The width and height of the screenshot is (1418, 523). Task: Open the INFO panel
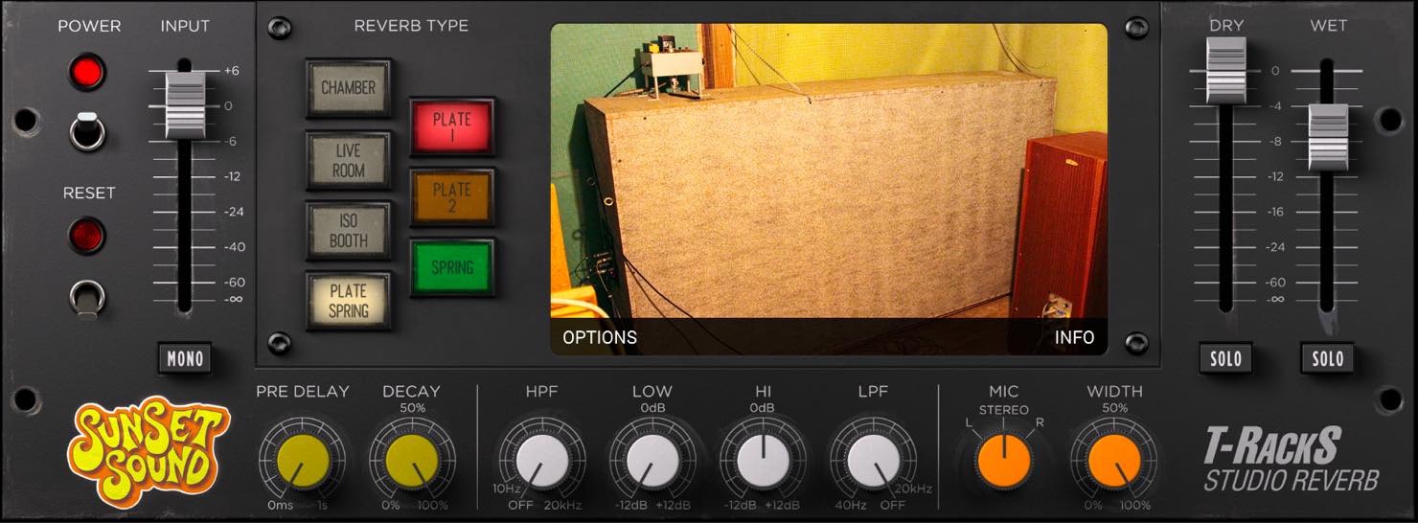click(x=1075, y=337)
